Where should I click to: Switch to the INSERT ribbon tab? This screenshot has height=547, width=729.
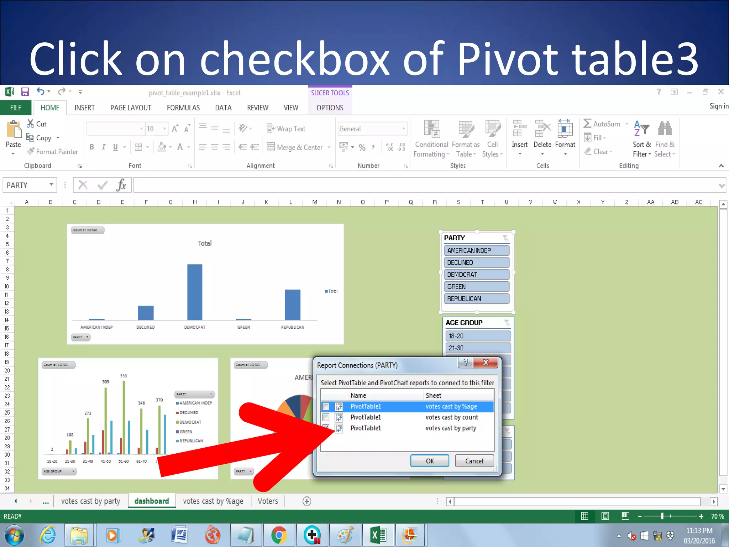pyautogui.click(x=84, y=108)
